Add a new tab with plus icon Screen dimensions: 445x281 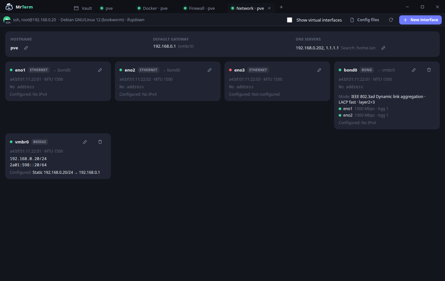[281, 7]
